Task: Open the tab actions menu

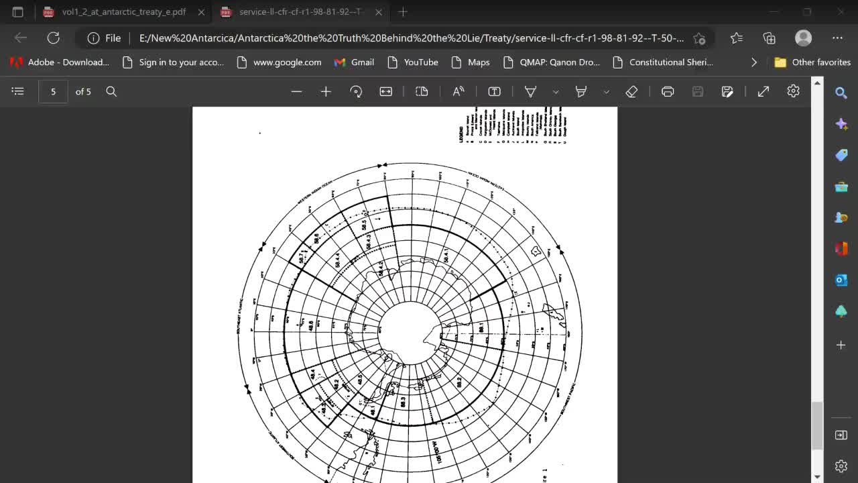Action: click(18, 12)
